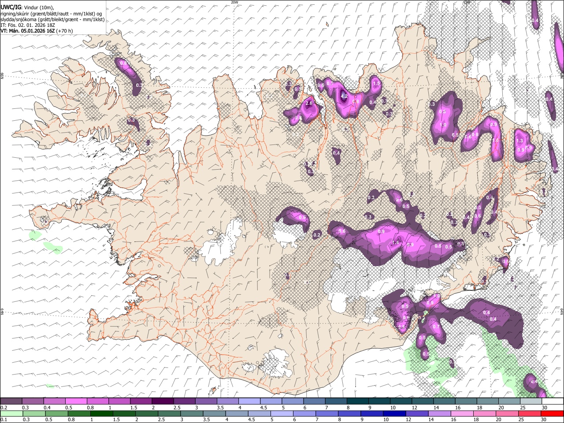The height and width of the screenshot is (423, 564).
Task: Click the '1.3' value in the eastern patch
Action: [x=519, y=141]
